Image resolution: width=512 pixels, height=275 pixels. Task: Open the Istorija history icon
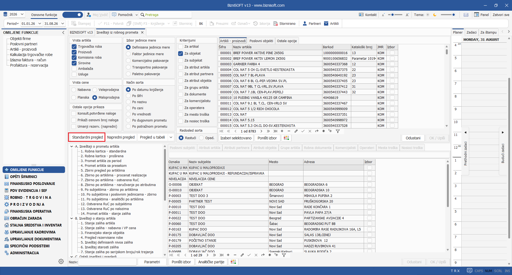(255, 23)
